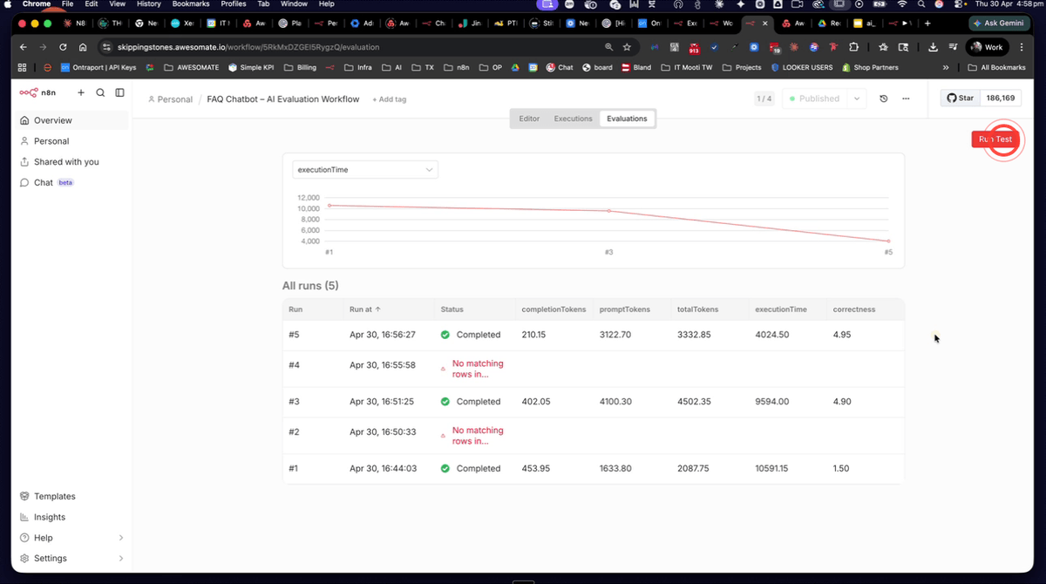Select the Evaluations tab
1046x584 pixels.
tap(627, 119)
